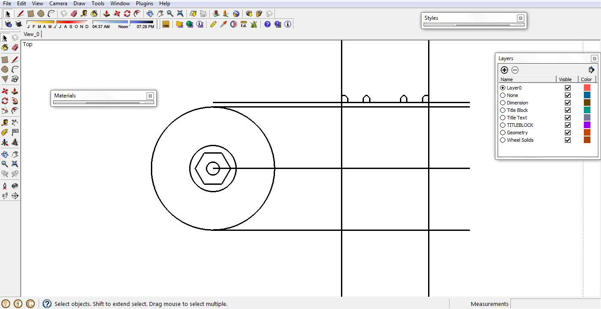Toggle Title Text layer visibility checkbox
Screen dimensions: 601x309
[x=568, y=118]
